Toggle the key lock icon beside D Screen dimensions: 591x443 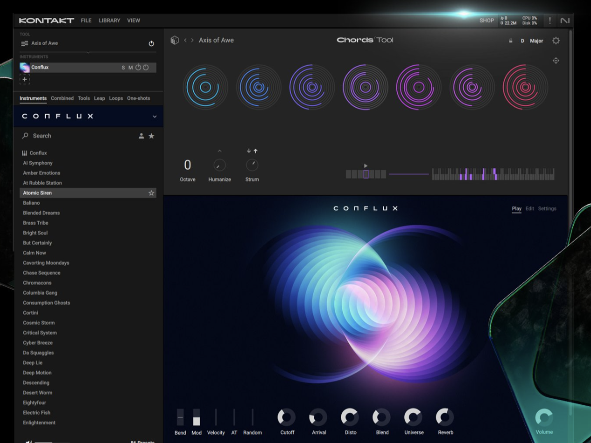coord(511,41)
